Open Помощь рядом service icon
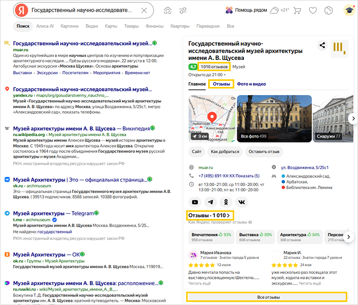358x305 pixels. (229, 10)
